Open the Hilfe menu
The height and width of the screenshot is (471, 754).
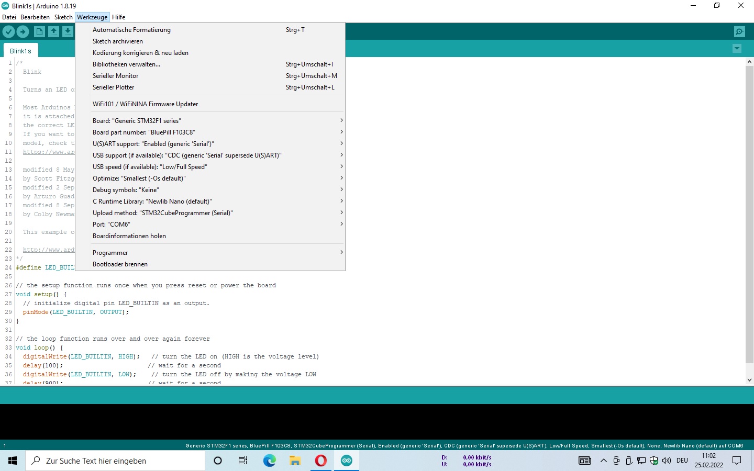pyautogui.click(x=119, y=17)
